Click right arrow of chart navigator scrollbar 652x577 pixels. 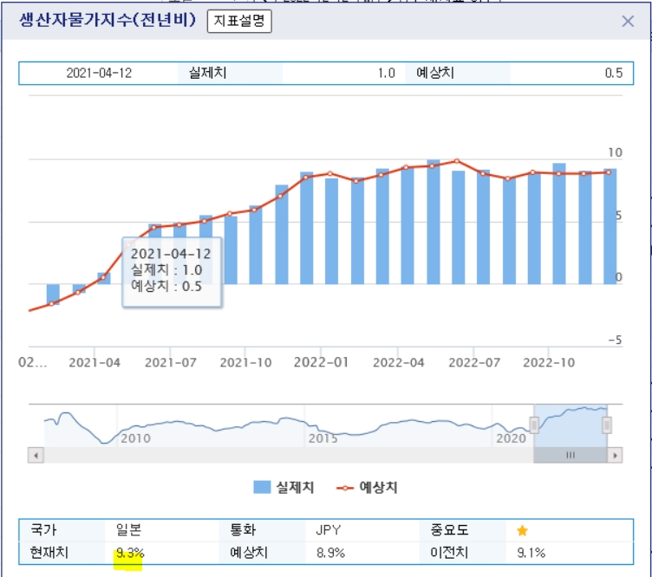pos(615,456)
